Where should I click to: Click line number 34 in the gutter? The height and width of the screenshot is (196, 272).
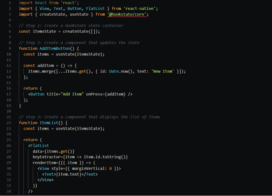coord(8,191)
